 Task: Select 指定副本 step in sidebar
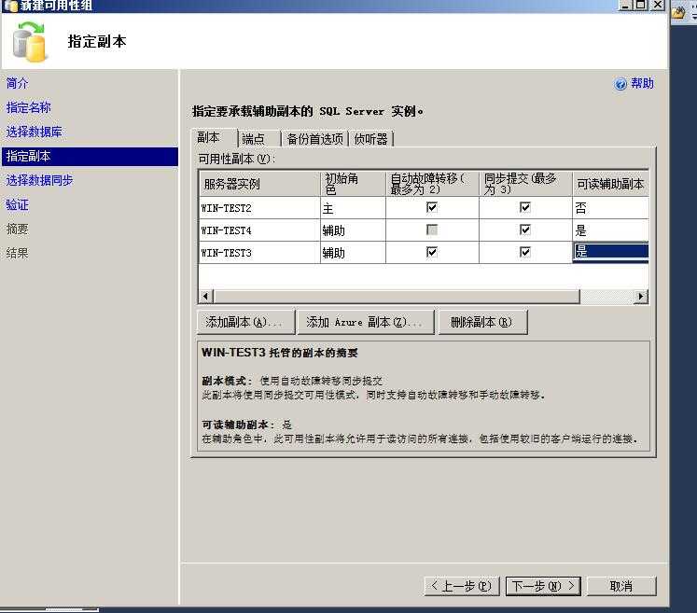[x=90, y=157]
